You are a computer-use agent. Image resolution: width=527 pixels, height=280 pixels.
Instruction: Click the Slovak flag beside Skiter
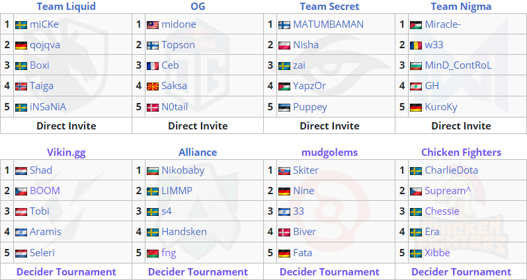(x=284, y=171)
